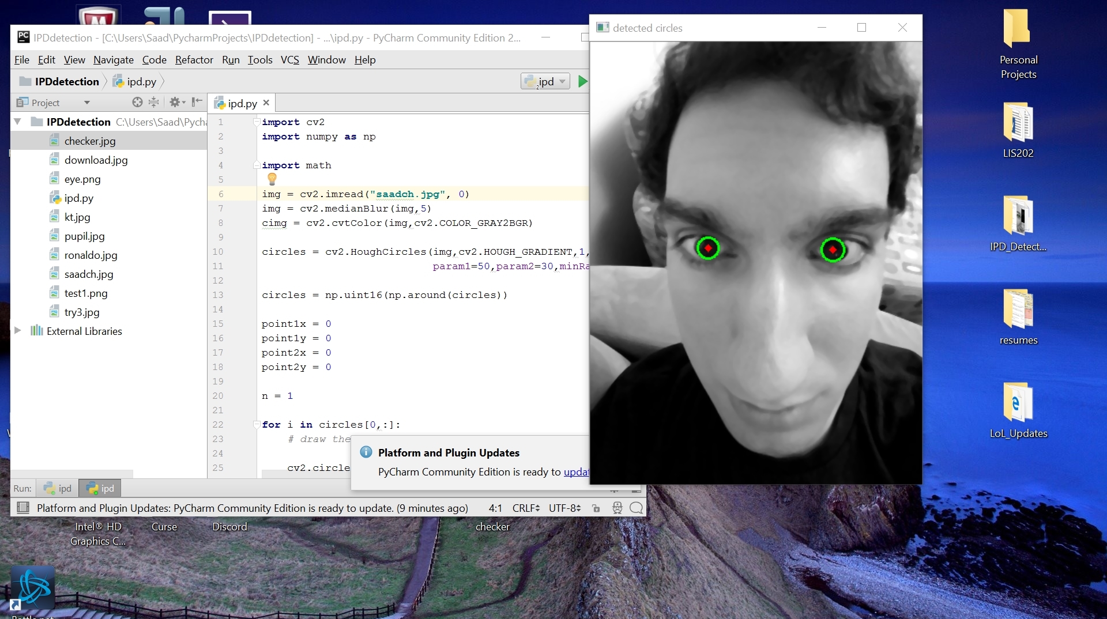
Task: Click the update link in the notification
Action: [576, 471]
